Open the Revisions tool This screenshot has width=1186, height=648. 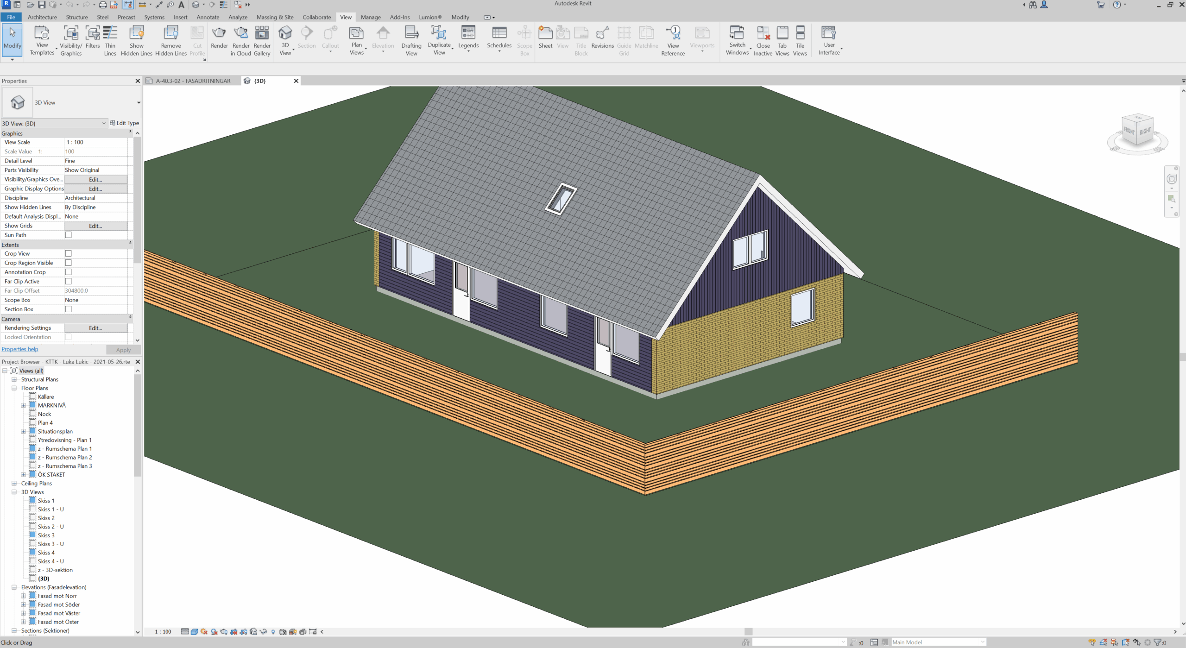(602, 37)
